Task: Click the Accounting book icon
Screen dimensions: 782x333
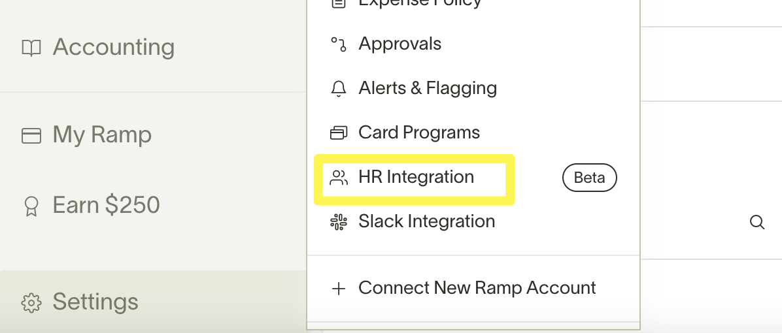Action: click(x=31, y=48)
